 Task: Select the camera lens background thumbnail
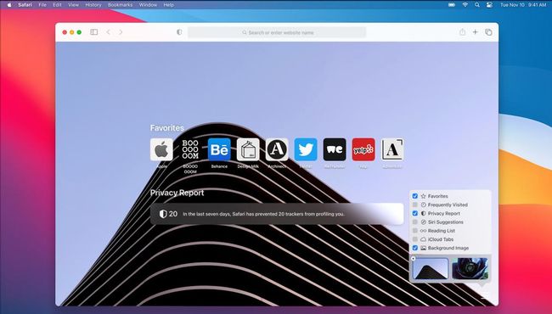pos(470,268)
